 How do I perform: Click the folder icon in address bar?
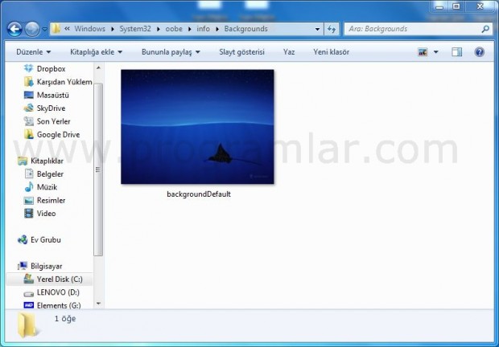(x=56, y=29)
